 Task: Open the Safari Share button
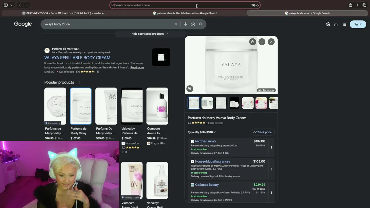350,5
